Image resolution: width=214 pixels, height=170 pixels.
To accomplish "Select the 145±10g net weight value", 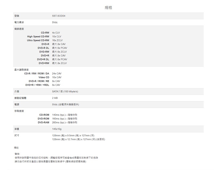I will (57, 129).
